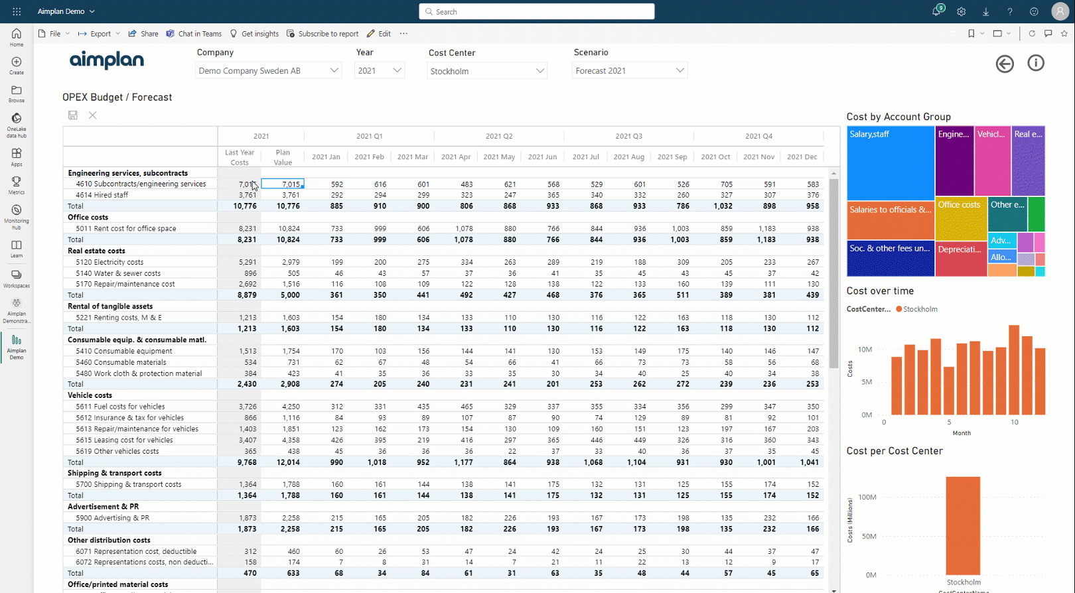Add report to favorites star
The width and height of the screenshot is (1075, 593).
[1064, 33]
